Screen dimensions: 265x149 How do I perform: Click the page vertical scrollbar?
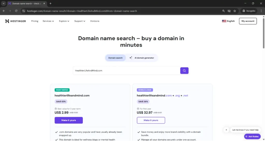[263, 34]
